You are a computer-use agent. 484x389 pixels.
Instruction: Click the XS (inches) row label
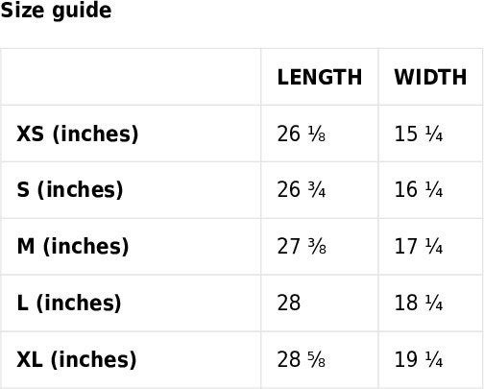point(78,134)
